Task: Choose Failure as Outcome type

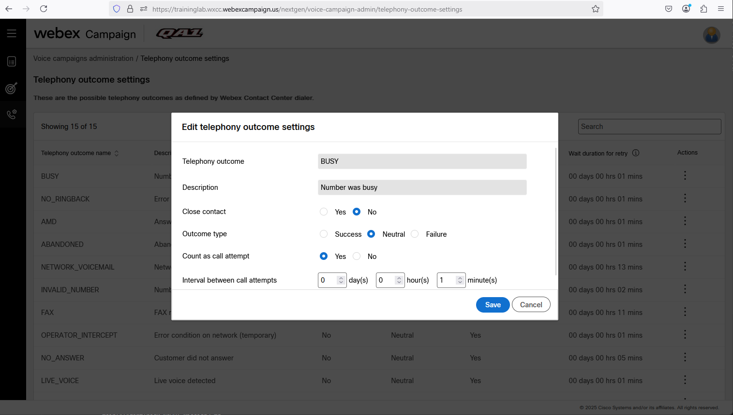Action: [x=415, y=234]
